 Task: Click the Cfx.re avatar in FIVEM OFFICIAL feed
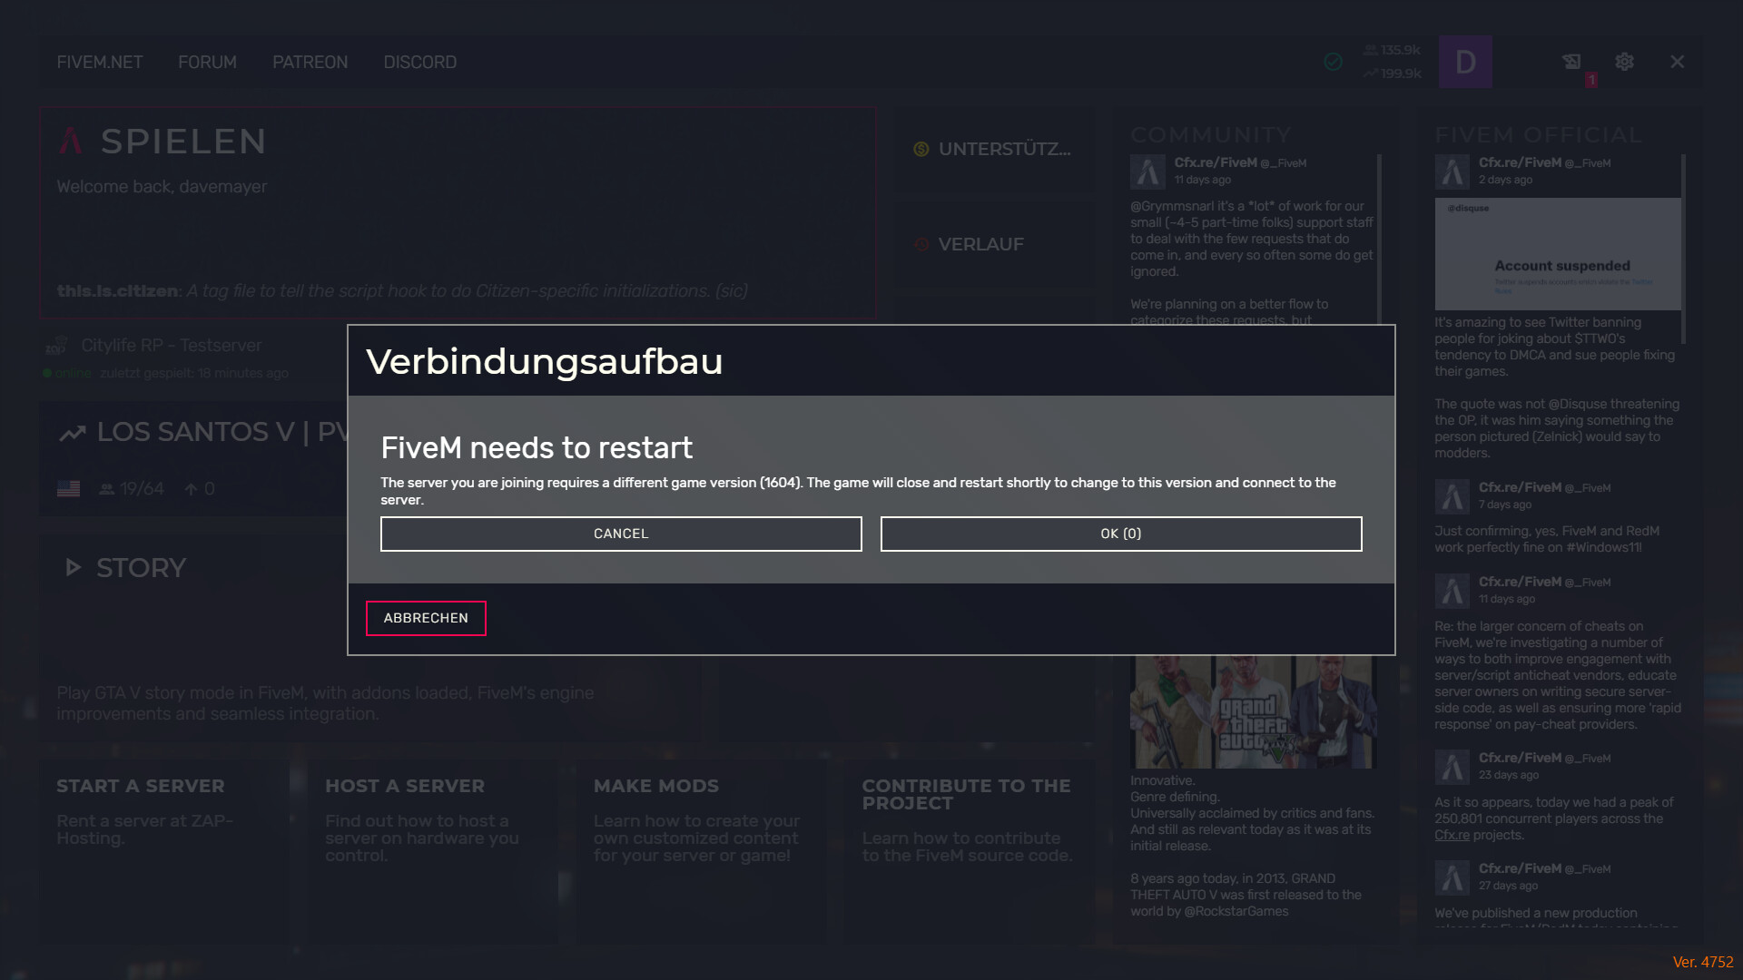(x=1452, y=171)
